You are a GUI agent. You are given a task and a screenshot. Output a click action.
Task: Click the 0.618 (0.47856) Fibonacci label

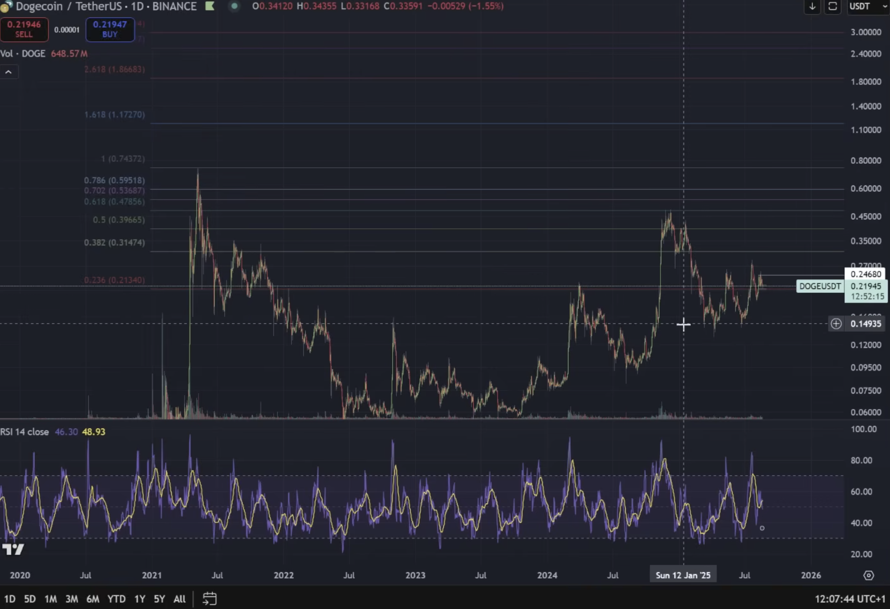click(114, 202)
